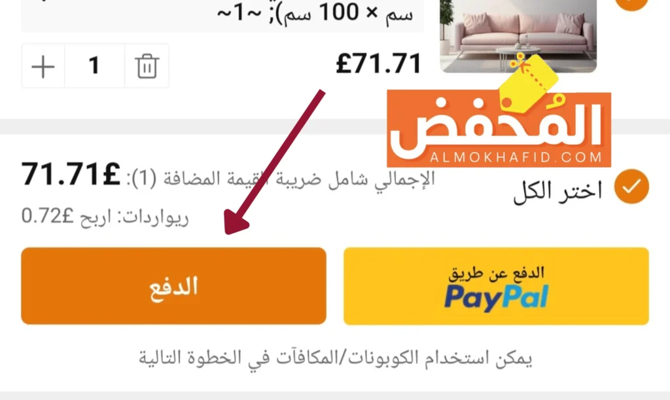Increase item quantity with the plus icon
The width and height of the screenshot is (670, 400).
click(43, 66)
